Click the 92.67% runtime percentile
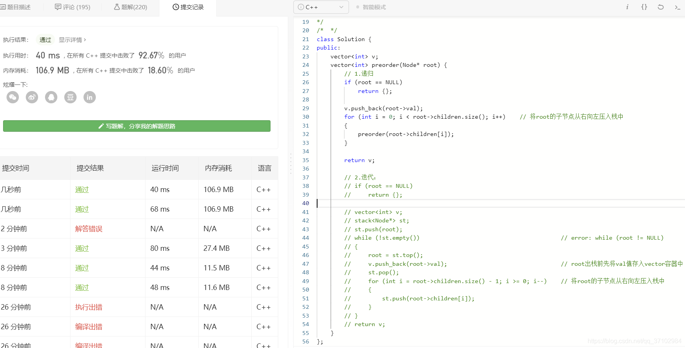 (x=151, y=55)
